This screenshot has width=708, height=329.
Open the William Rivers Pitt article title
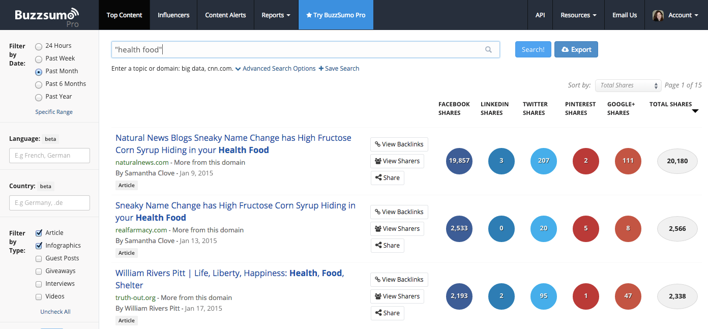pyautogui.click(x=230, y=279)
